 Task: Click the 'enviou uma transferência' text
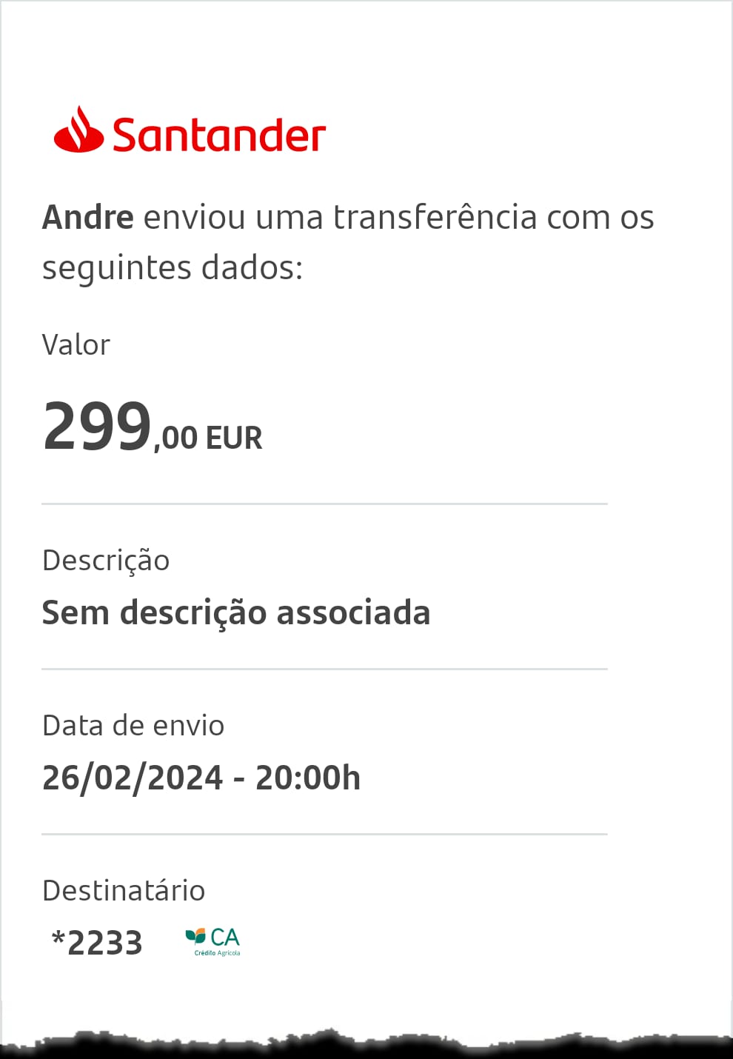click(x=341, y=218)
